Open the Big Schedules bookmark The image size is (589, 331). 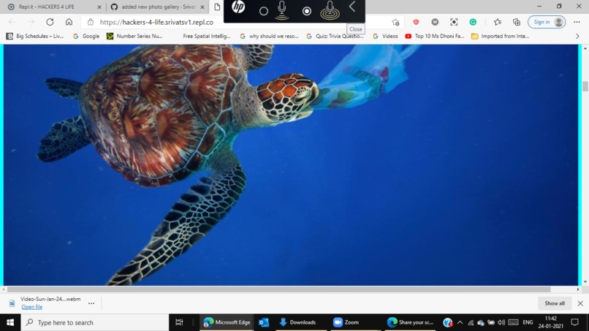35,36
